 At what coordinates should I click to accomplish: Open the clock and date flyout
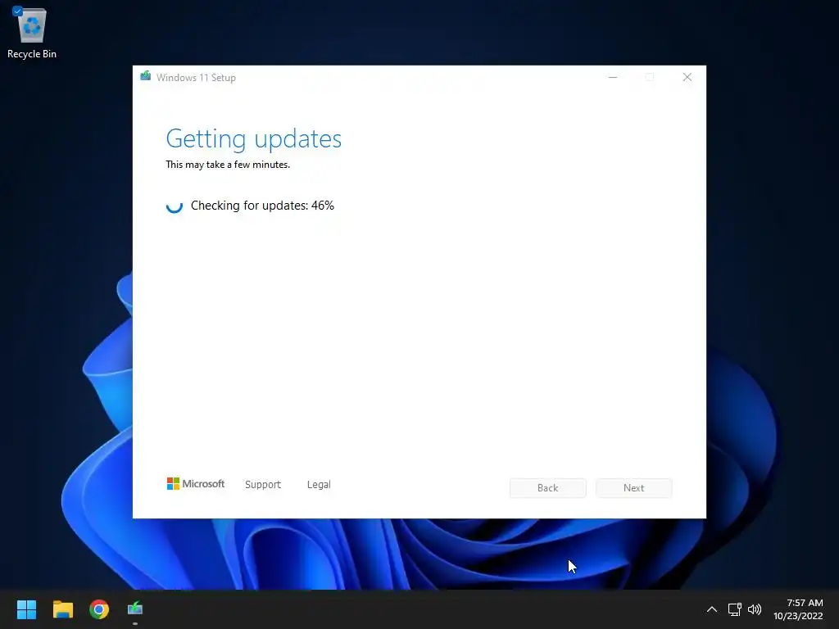pyautogui.click(x=798, y=609)
